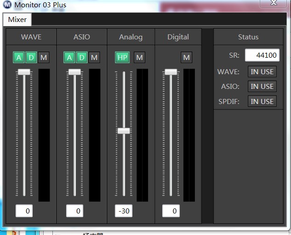Click the WAVE status IN USE button

[x=262, y=72]
